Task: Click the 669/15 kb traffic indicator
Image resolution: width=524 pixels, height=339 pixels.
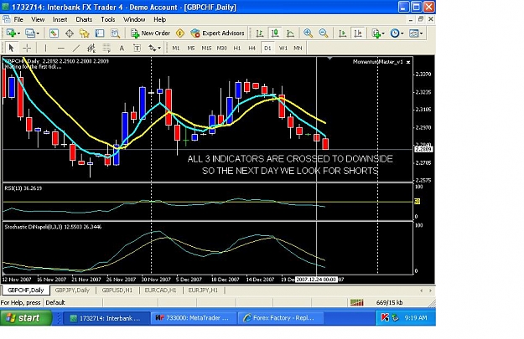Action: pos(389,303)
